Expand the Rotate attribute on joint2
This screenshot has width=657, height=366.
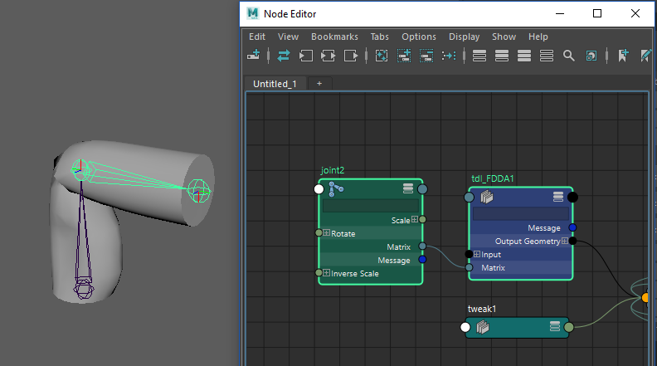pyautogui.click(x=327, y=234)
